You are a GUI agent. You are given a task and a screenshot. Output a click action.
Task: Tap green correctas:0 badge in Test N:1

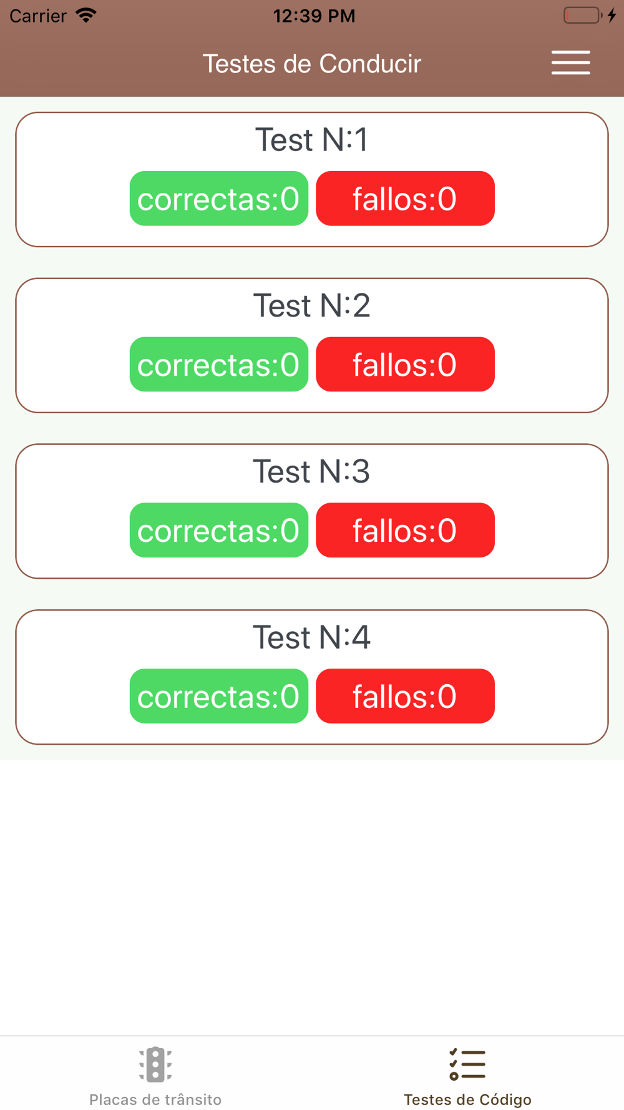tap(219, 199)
